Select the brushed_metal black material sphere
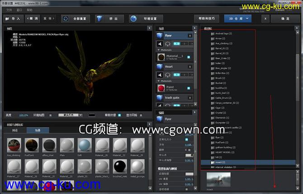The height and width of the screenshot is (194, 303). (x=120, y=166)
